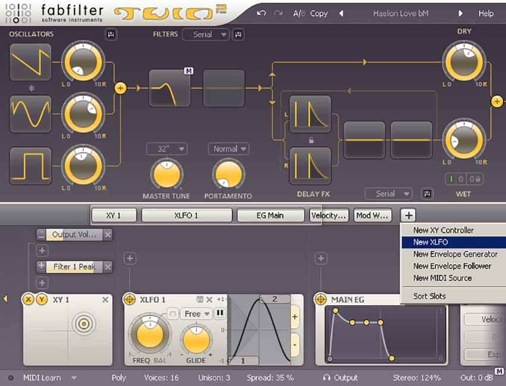Toggle A/B state comparison
This screenshot has height=386, width=506.
tap(298, 13)
